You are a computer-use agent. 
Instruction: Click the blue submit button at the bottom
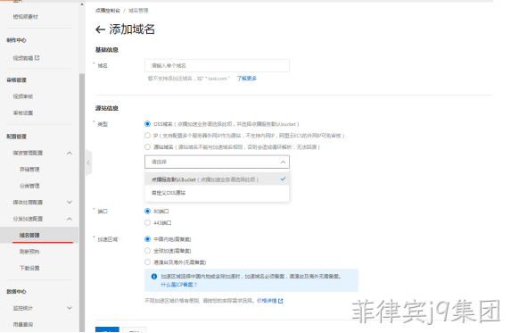point(107,329)
